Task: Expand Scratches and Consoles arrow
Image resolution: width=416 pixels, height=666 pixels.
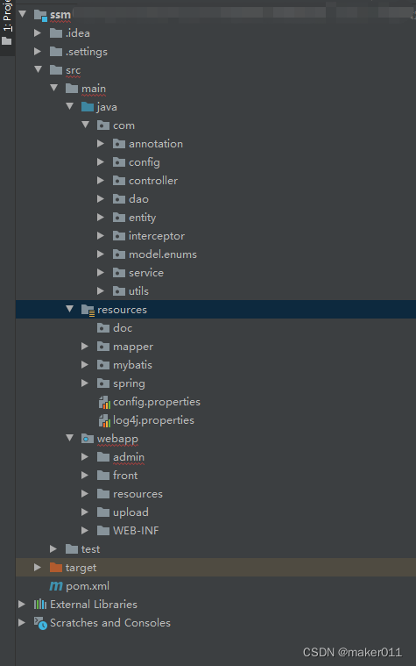Action: click(x=22, y=622)
